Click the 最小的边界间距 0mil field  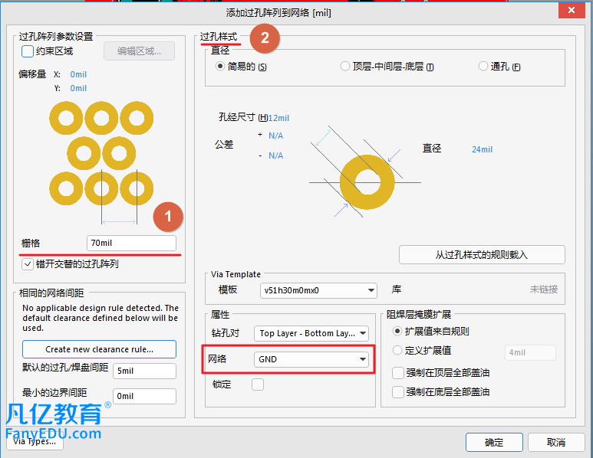coord(144,396)
